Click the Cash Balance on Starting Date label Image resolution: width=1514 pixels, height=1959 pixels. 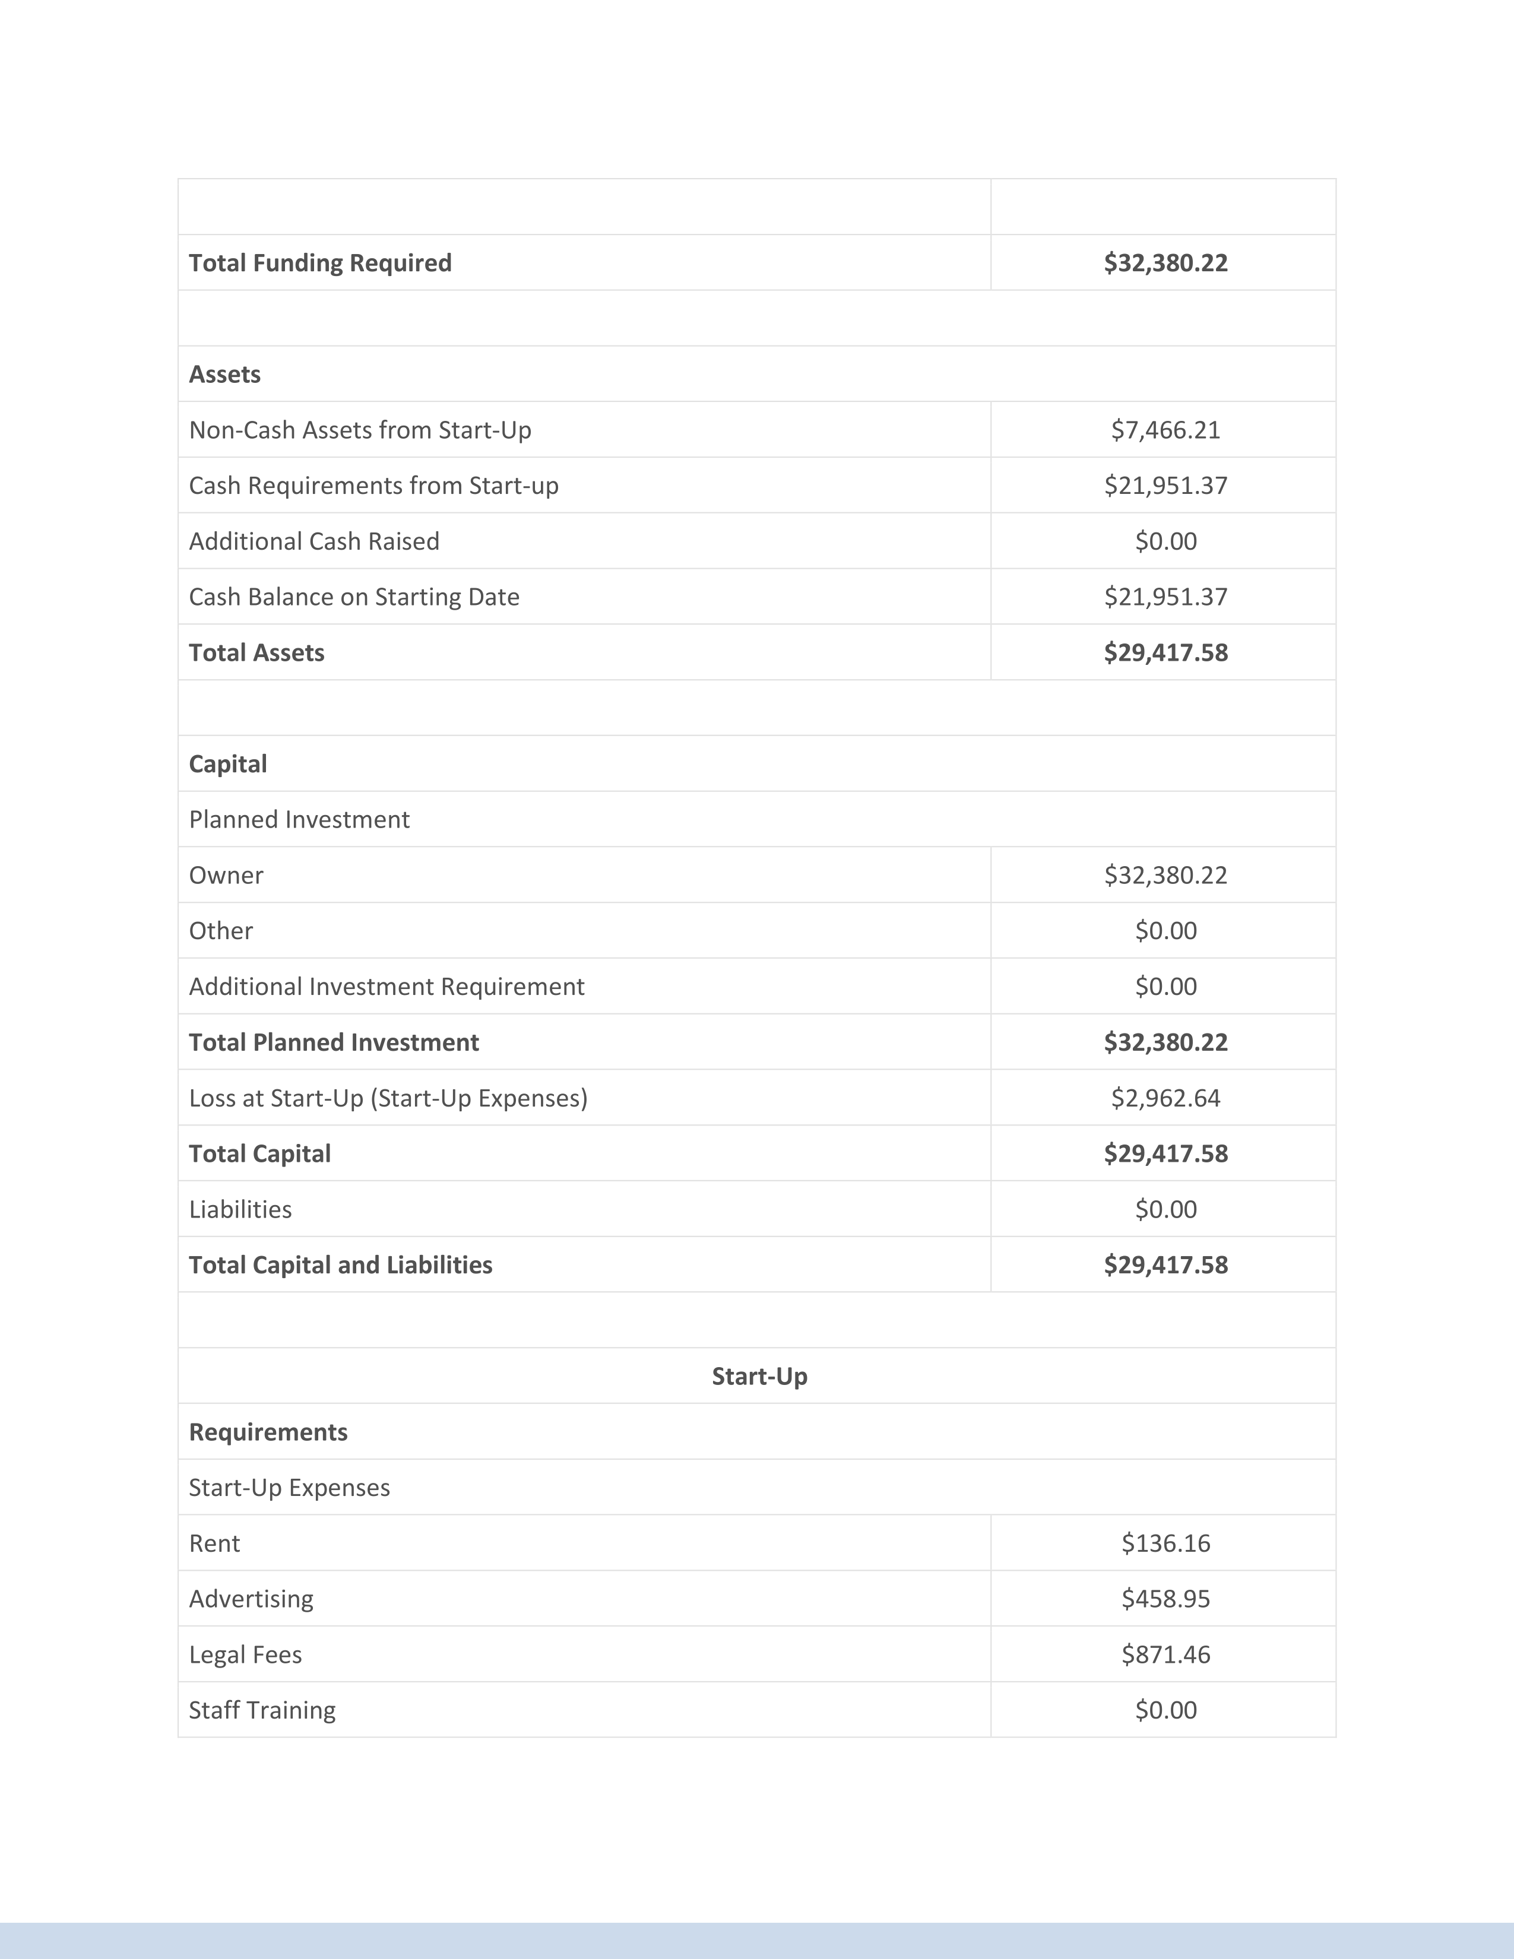(354, 597)
